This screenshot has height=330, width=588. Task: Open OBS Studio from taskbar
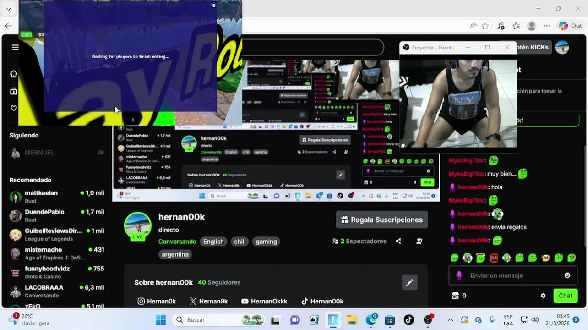(428, 320)
